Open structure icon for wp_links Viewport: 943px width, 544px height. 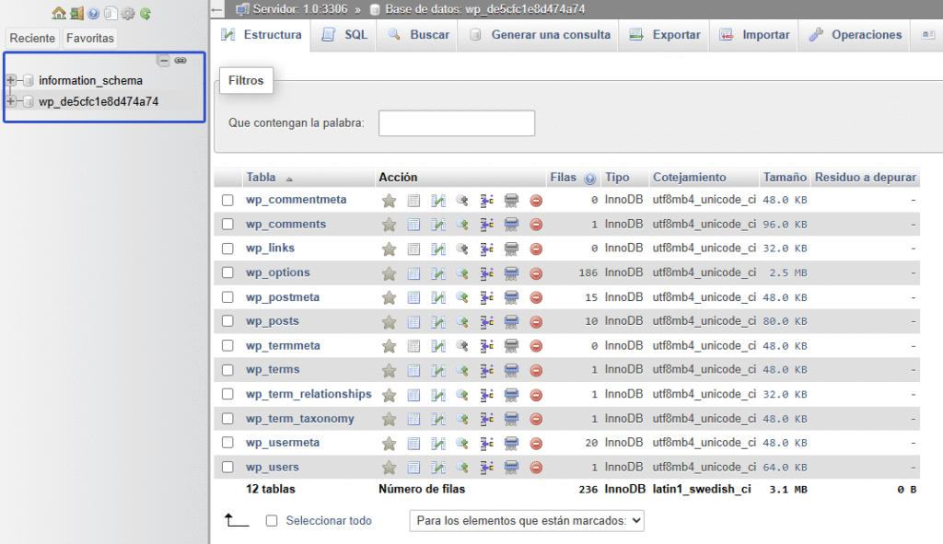click(x=437, y=249)
